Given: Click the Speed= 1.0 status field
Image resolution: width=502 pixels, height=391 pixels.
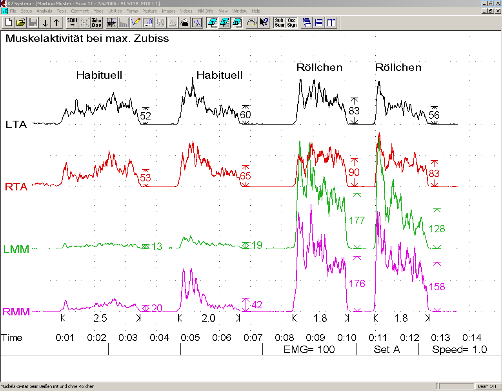Looking at the screenshot, I should click(459, 349).
